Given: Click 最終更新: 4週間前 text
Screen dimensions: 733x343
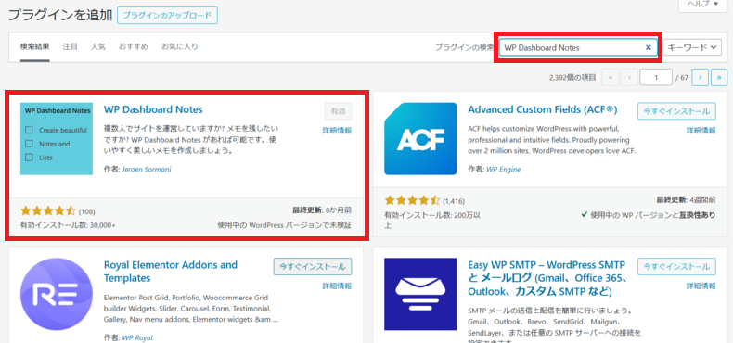Looking at the screenshot, I should click(686, 200).
